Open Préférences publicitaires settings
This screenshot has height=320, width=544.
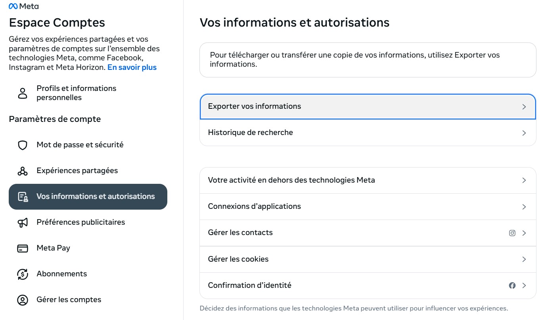tap(80, 222)
